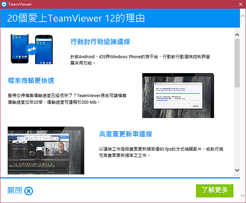Click inner scrollbar down arrow
The height and width of the screenshot is (203, 246).
click(237, 170)
